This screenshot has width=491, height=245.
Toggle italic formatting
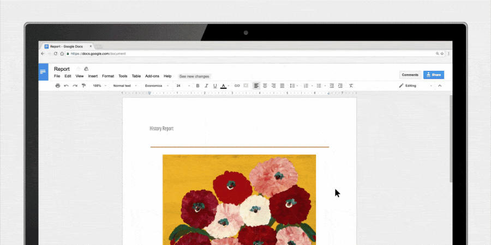pyautogui.click(x=206, y=85)
